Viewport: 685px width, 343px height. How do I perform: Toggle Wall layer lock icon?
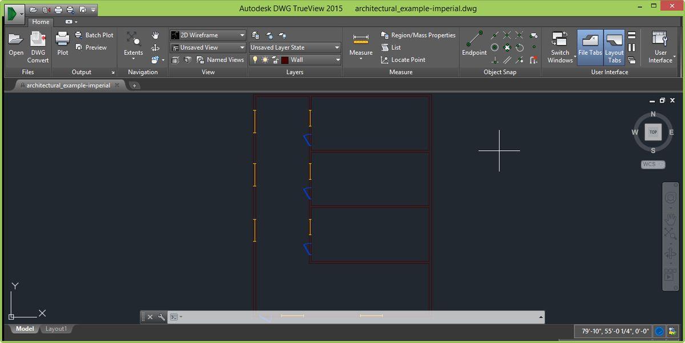click(x=275, y=59)
